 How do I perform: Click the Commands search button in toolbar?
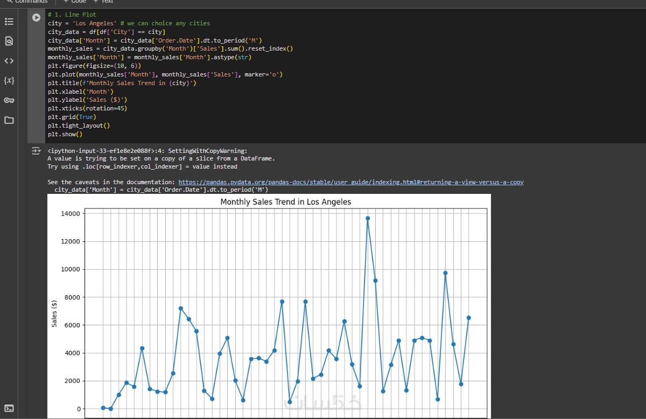(27, 2)
